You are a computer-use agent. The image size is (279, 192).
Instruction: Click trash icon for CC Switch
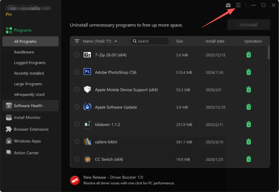pos(249,159)
